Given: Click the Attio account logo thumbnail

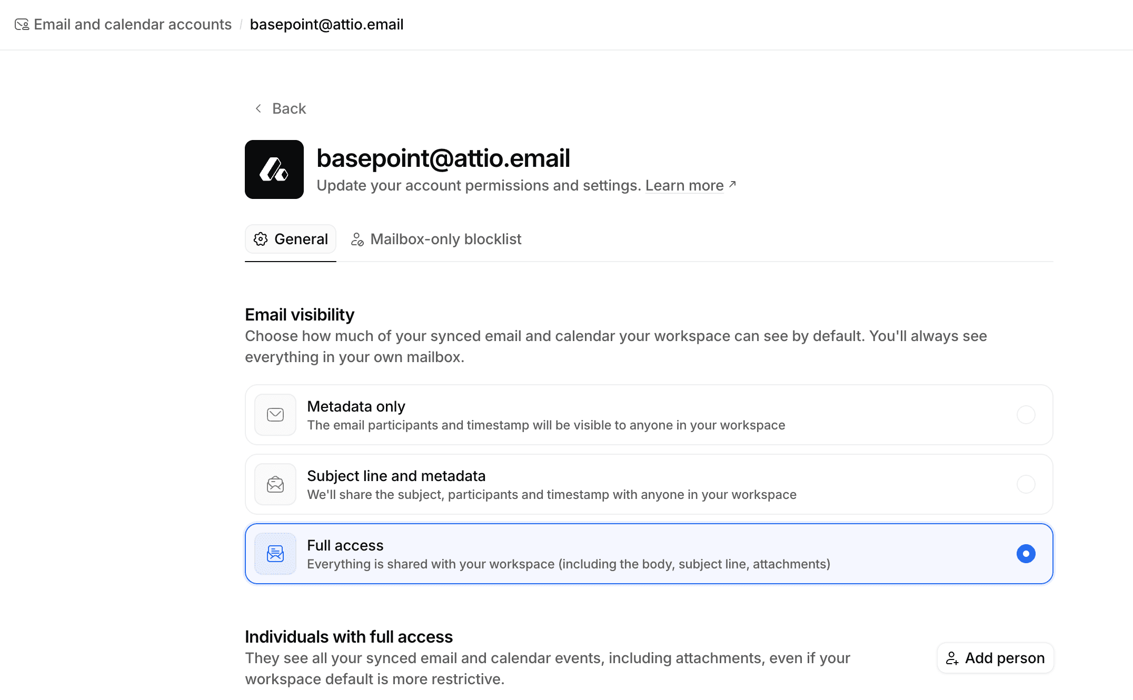Looking at the screenshot, I should (x=274, y=169).
